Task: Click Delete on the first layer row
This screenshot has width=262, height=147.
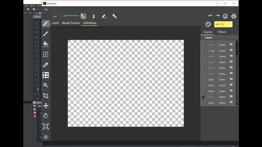Action: tap(222, 45)
